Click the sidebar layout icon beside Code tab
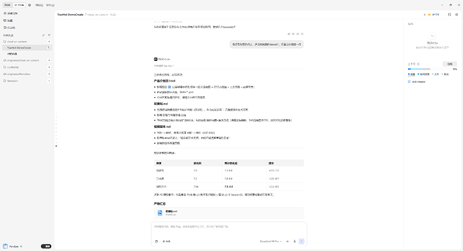 tap(30, 5)
